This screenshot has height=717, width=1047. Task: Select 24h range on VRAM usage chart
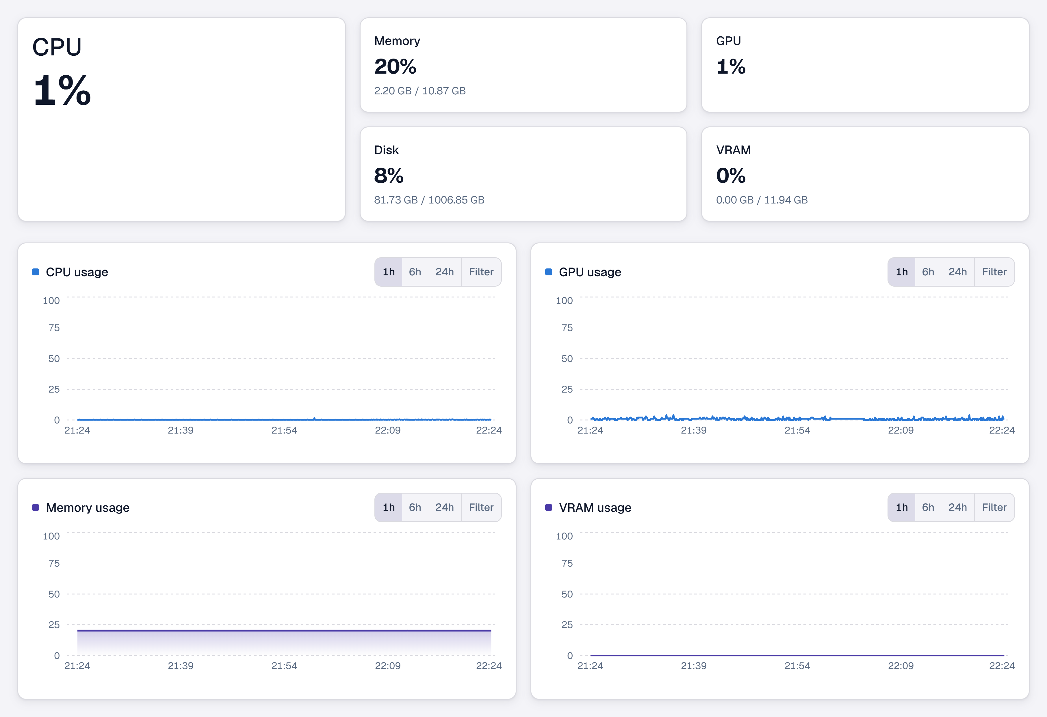(x=957, y=507)
